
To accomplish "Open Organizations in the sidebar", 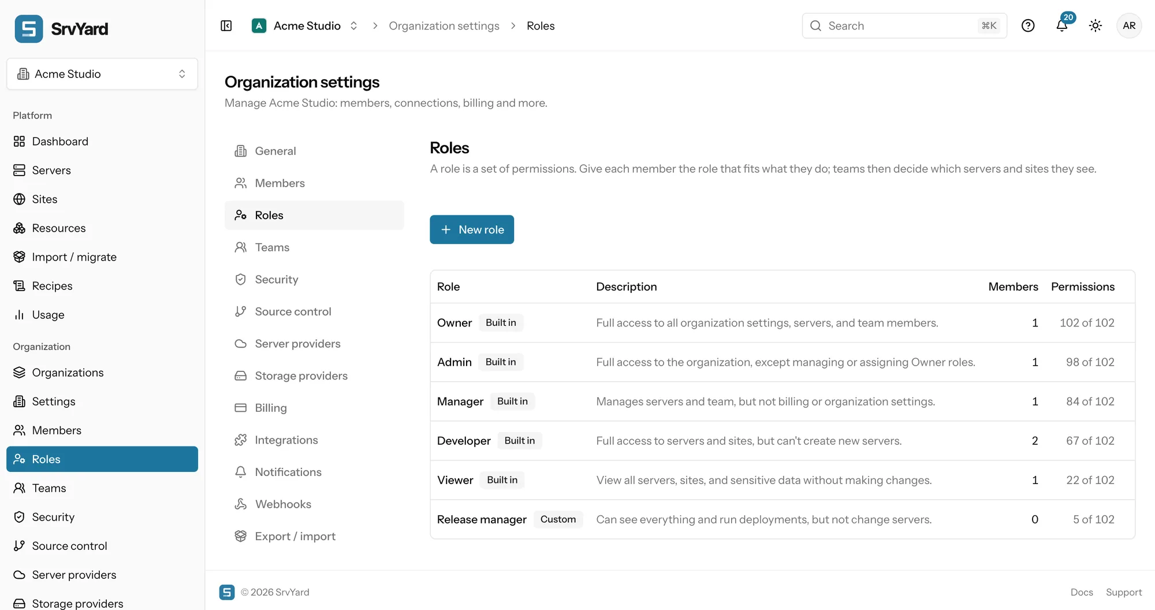I will (x=102, y=373).
